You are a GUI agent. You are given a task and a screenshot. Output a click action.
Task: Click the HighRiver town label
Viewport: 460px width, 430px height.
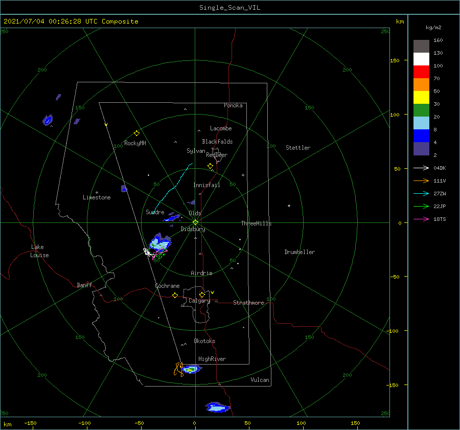[x=212, y=359]
